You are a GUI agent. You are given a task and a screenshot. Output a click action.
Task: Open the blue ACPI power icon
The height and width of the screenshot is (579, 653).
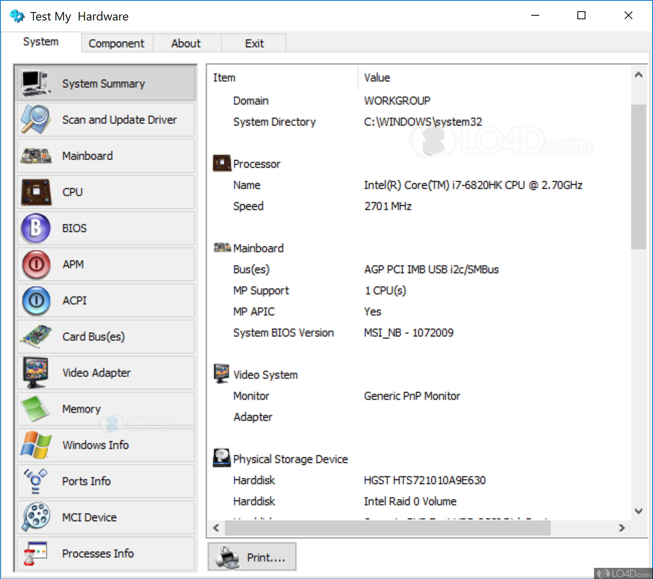(35, 300)
